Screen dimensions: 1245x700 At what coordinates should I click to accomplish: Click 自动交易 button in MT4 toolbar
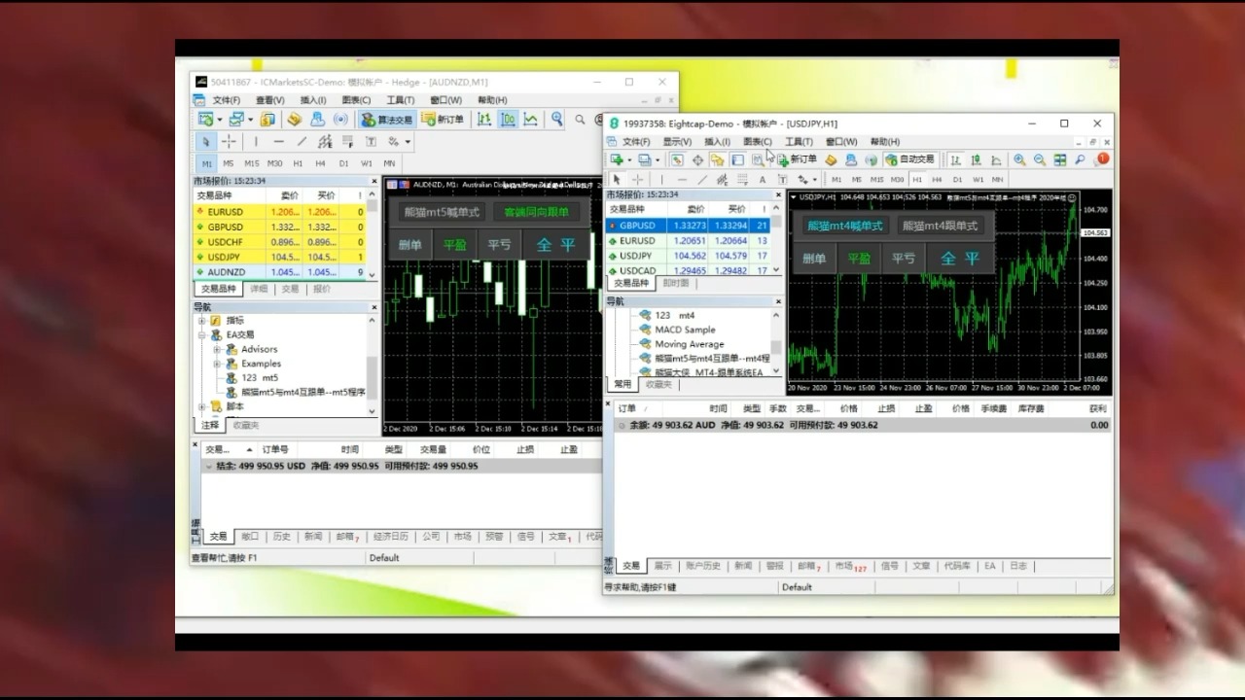(909, 159)
